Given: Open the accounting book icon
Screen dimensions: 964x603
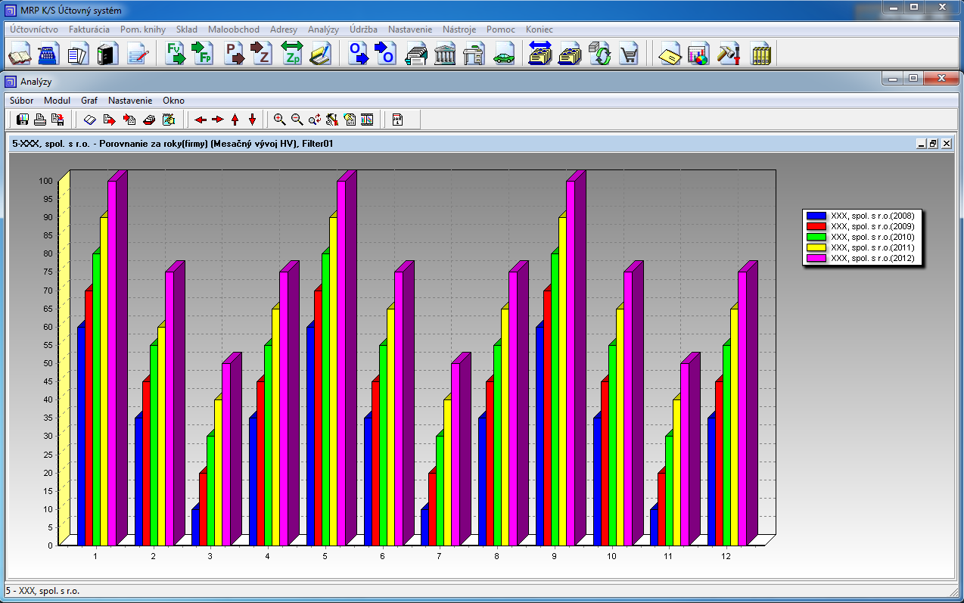Looking at the screenshot, I should coord(20,54).
